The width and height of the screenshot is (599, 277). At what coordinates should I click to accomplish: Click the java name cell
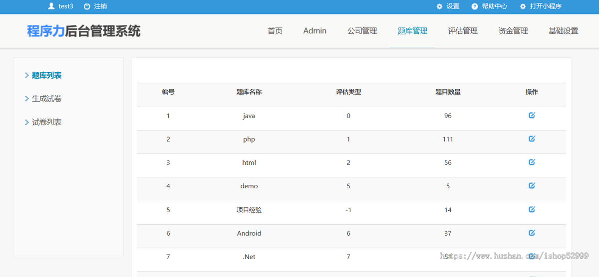249,116
